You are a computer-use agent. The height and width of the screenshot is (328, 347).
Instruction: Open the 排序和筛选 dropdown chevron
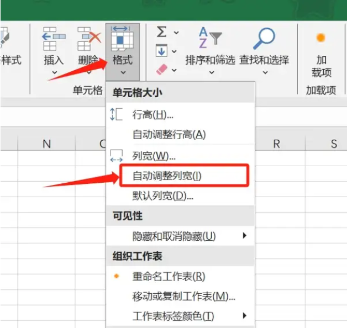point(212,72)
